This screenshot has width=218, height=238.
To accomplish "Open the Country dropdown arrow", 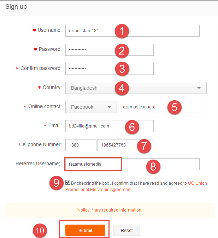I will tap(199, 88).
